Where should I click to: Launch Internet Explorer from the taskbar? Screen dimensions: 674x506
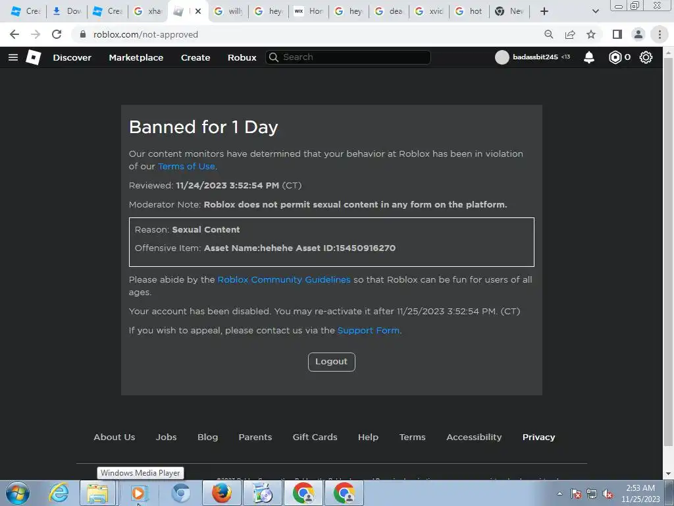tap(59, 493)
